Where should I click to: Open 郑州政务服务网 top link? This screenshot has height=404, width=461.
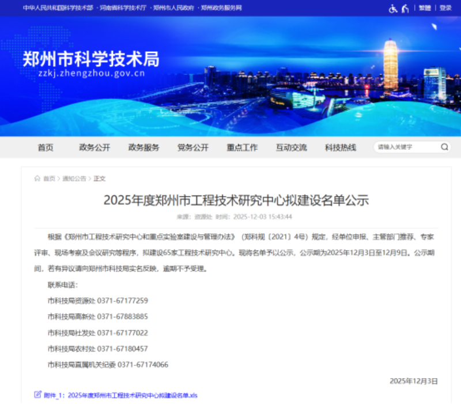click(222, 8)
